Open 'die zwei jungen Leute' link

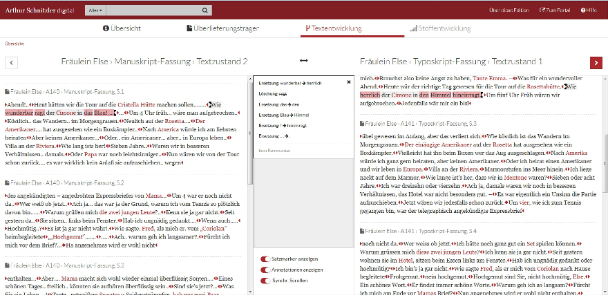(x=127, y=212)
